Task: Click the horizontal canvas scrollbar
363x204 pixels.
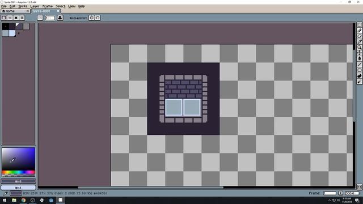Action: 150,188
